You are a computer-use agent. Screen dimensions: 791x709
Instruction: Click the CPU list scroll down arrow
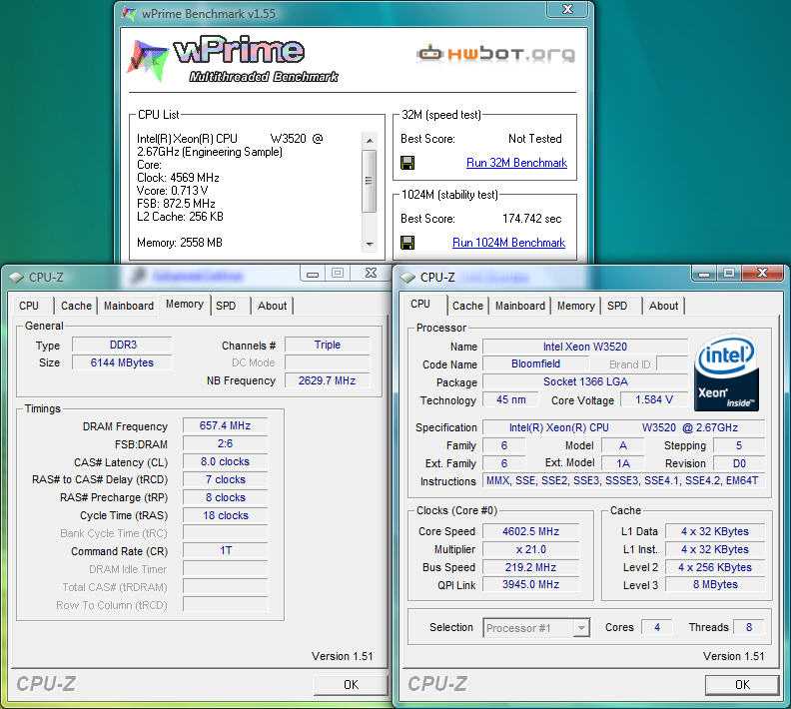click(370, 244)
